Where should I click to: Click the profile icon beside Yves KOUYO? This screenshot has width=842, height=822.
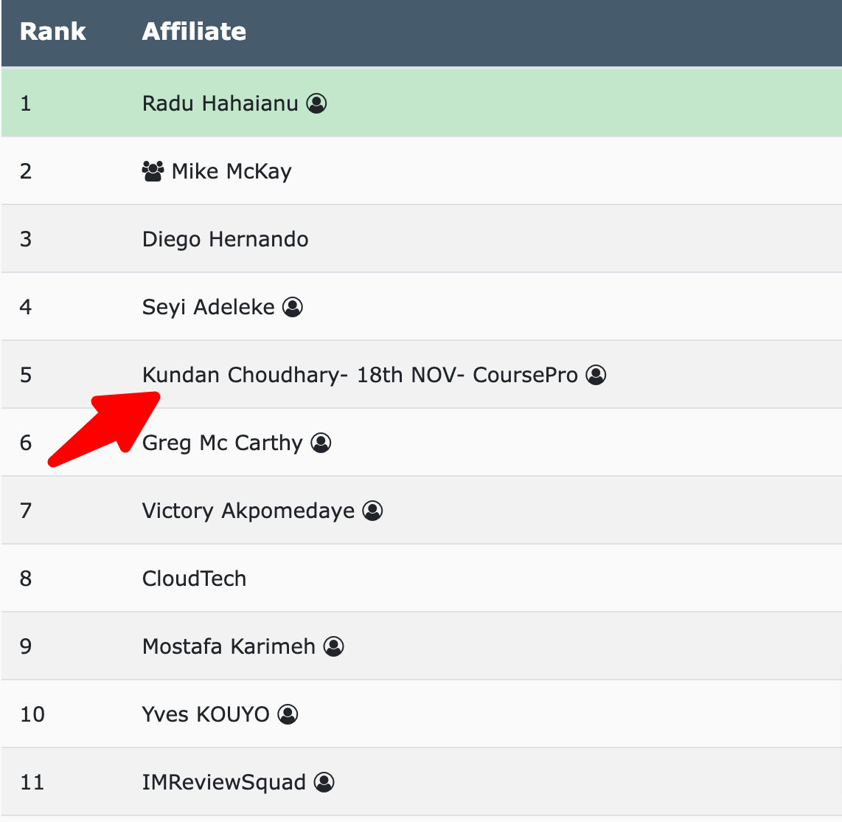pyautogui.click(x=288, y=714)
